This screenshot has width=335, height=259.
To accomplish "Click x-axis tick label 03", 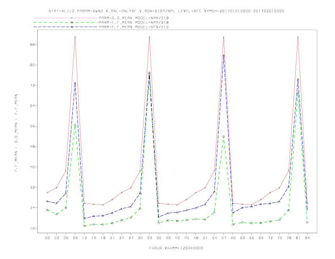I will (56, 238).
